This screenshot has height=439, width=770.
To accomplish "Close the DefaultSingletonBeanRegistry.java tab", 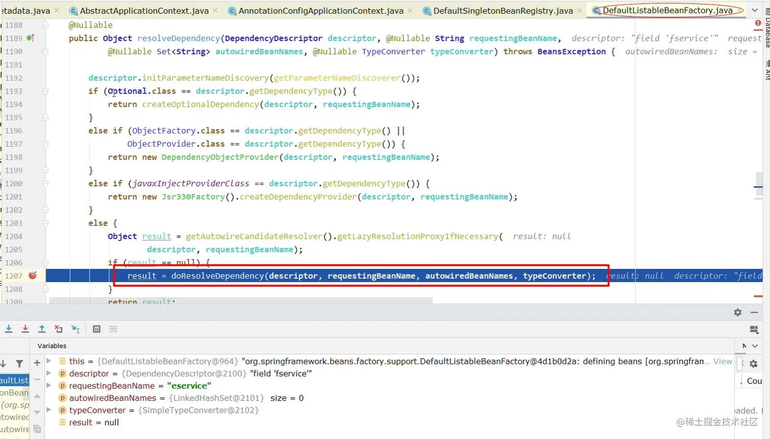I will tap(580, 10).
